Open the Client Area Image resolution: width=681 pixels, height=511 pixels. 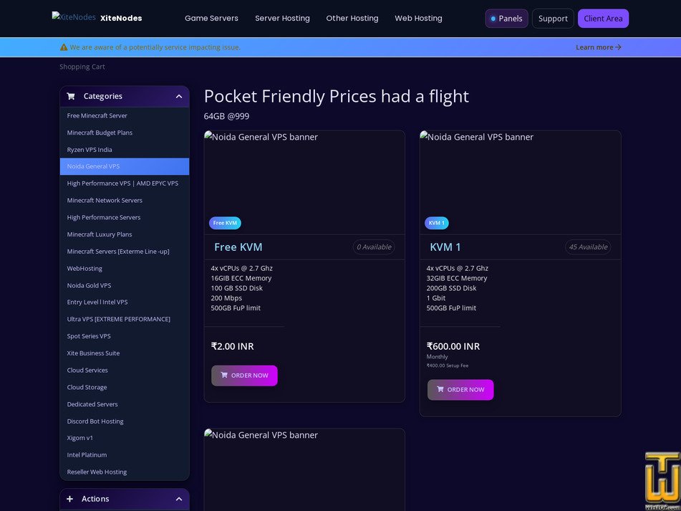point(603,18)
